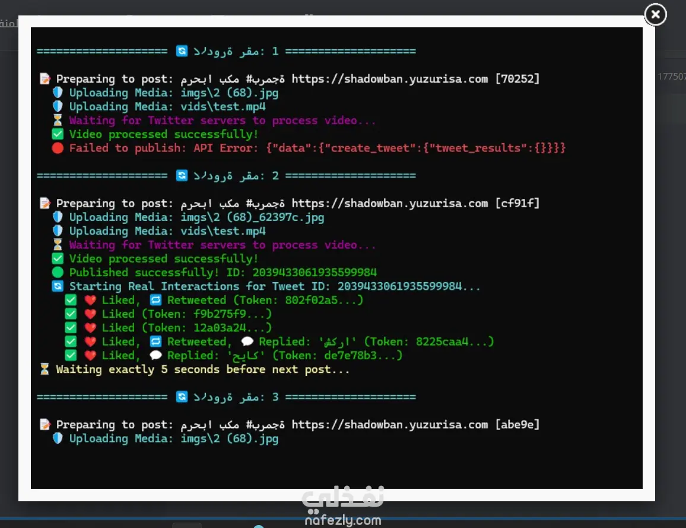
Task: Click the green checkmark on the f9b275f9 token line
Action: pos(71,314)
